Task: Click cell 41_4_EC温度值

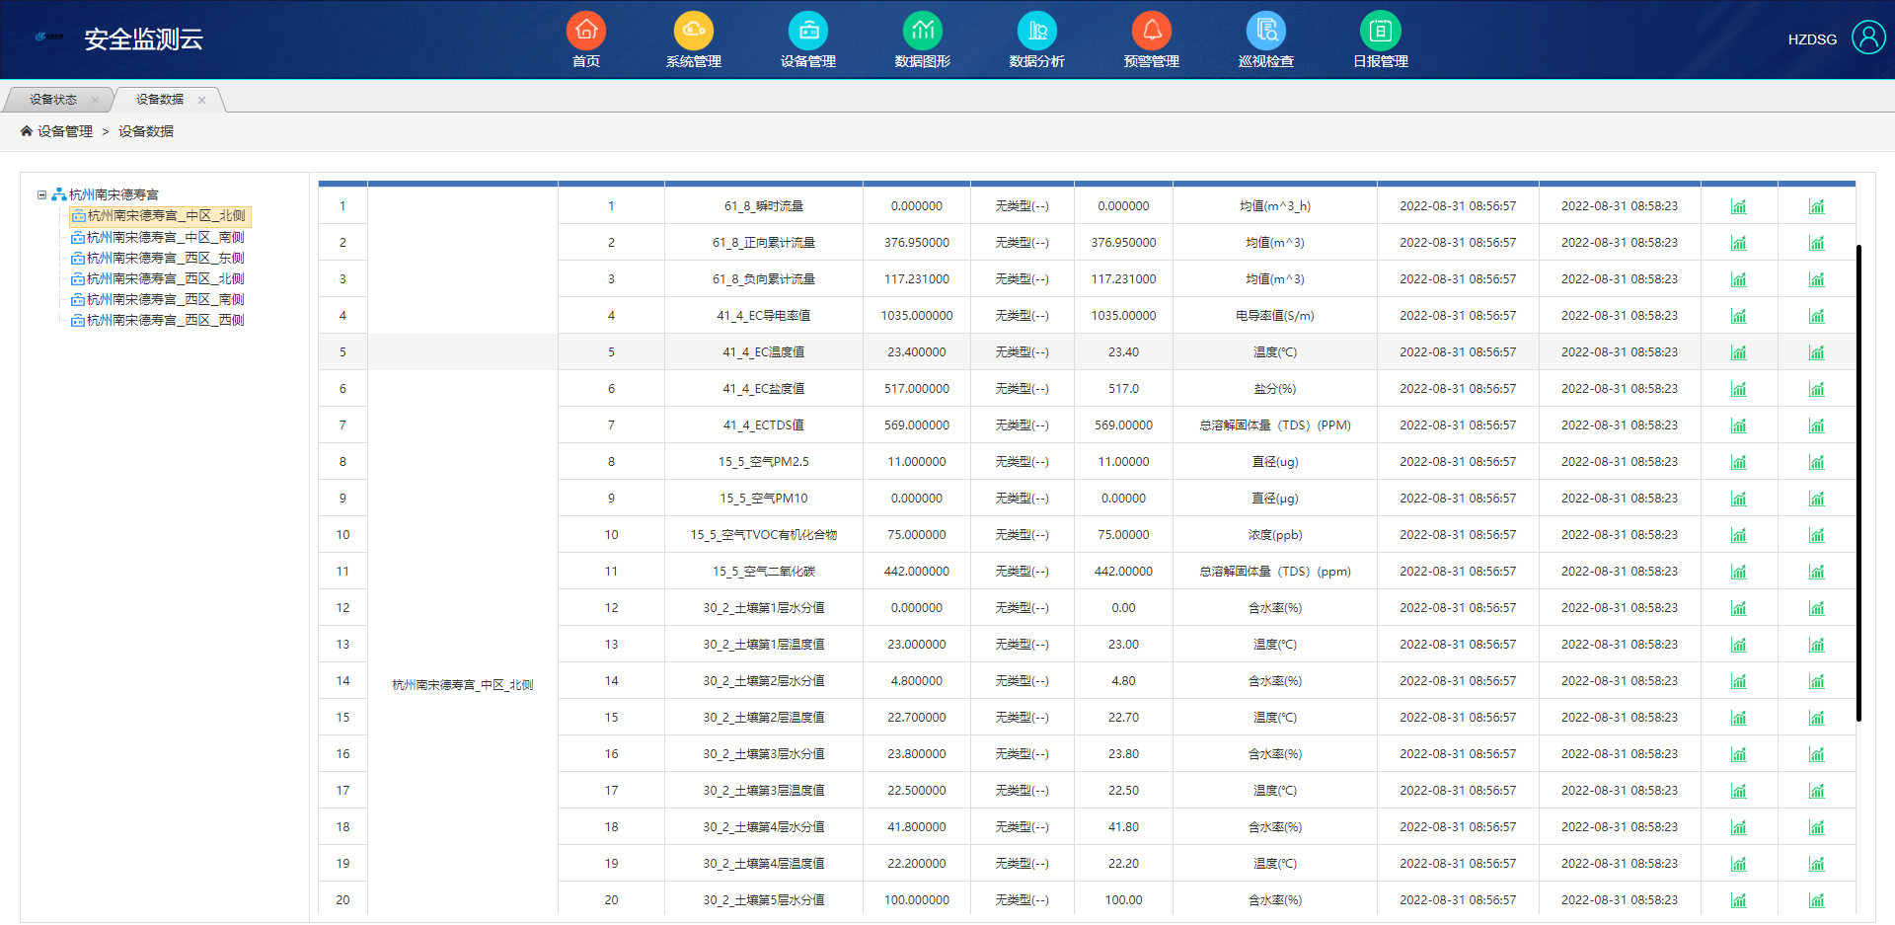Action: 764,352
